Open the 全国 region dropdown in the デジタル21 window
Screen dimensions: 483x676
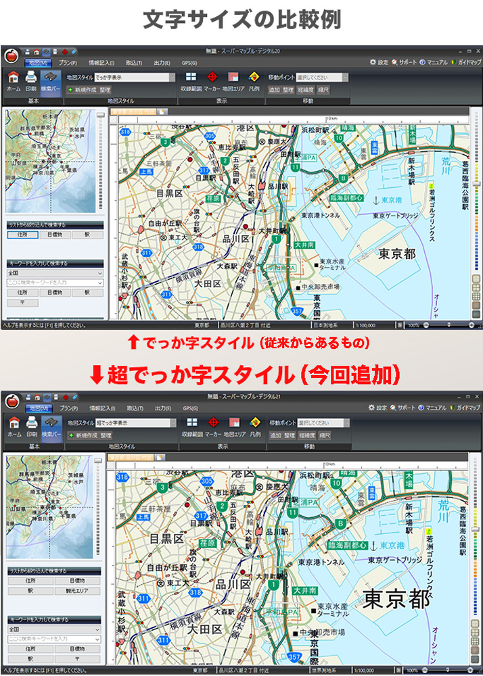[x=54, y=629]
